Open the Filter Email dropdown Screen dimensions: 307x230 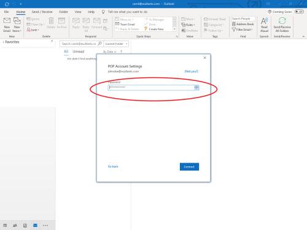point(243,29)
